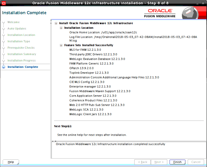Click the grey sphere graphic in header

(x=190, y=13)
